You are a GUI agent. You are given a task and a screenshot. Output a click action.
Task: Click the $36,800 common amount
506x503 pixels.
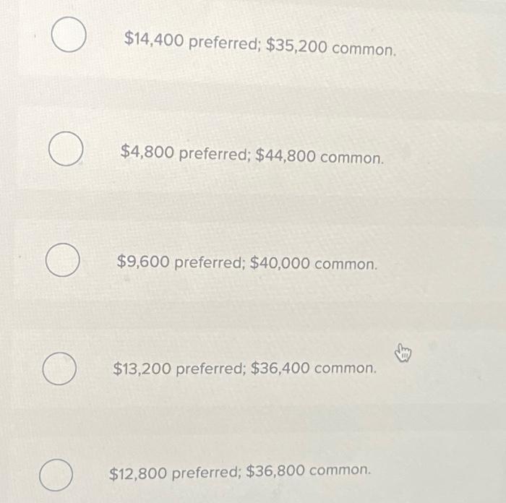coord(309,470)
